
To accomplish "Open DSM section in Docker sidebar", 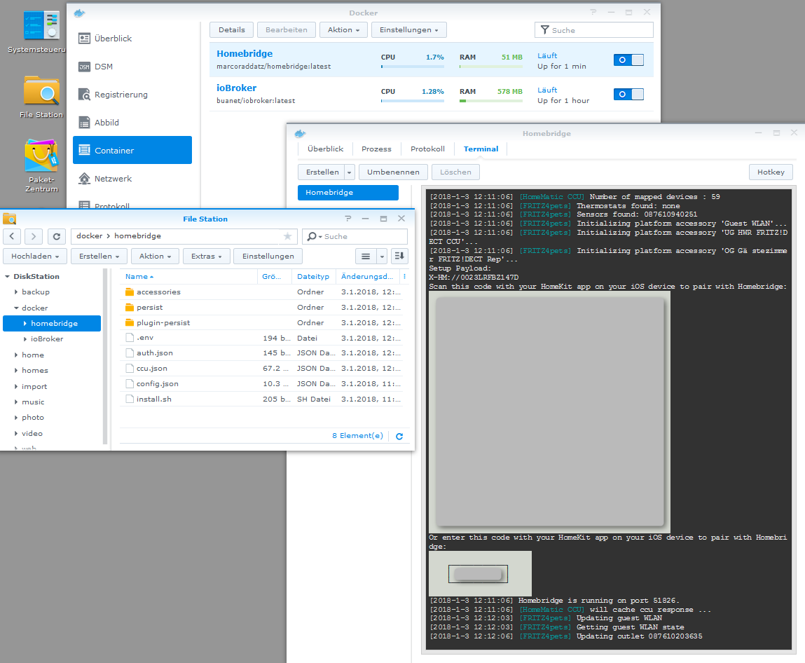I will (132, 67).
